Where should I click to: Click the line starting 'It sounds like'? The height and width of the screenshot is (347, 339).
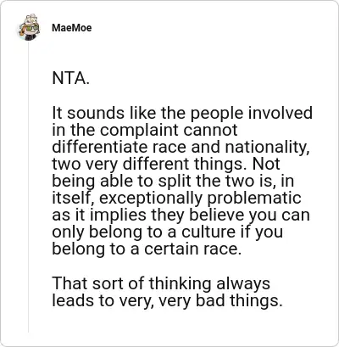pos(182,114)
